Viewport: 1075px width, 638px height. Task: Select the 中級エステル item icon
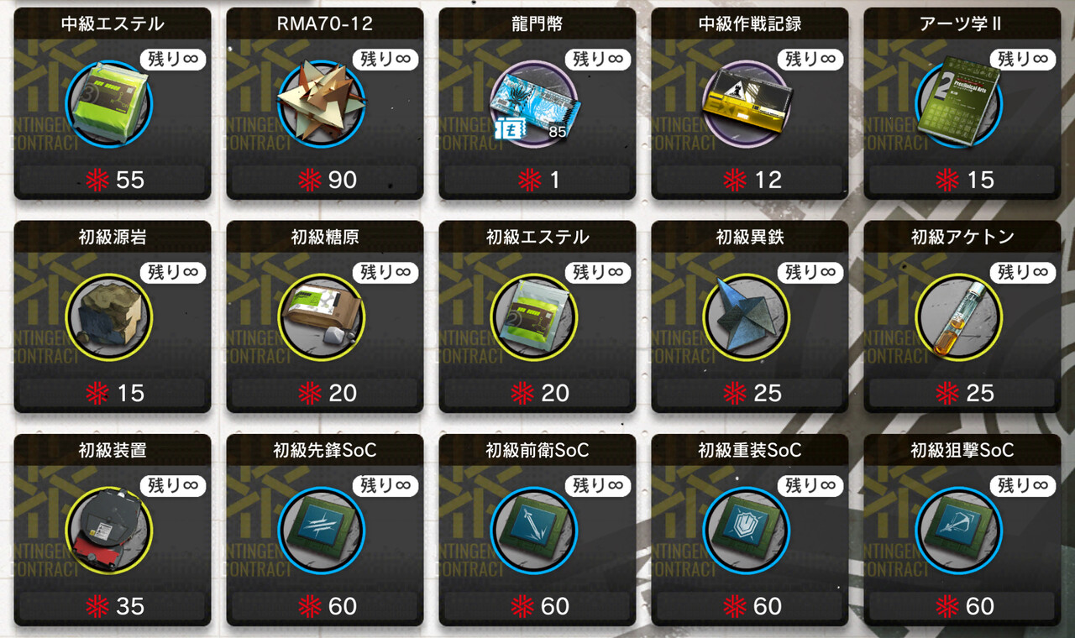[x=109, y=105]
